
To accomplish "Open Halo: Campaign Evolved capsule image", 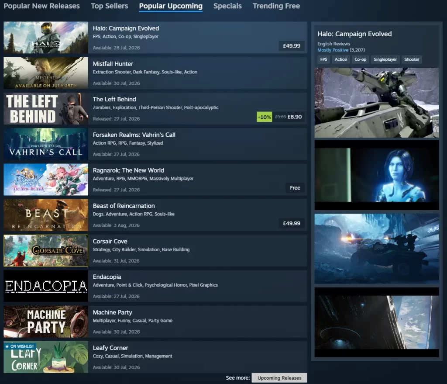I will (46, 38).
